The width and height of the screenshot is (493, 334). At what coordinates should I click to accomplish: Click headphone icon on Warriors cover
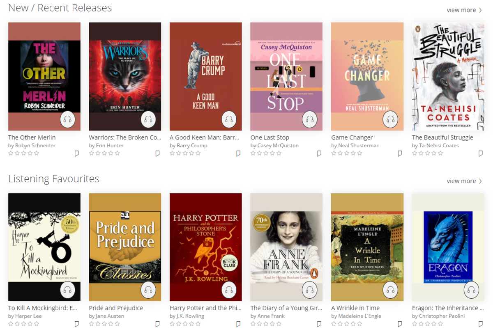(149, 119)
